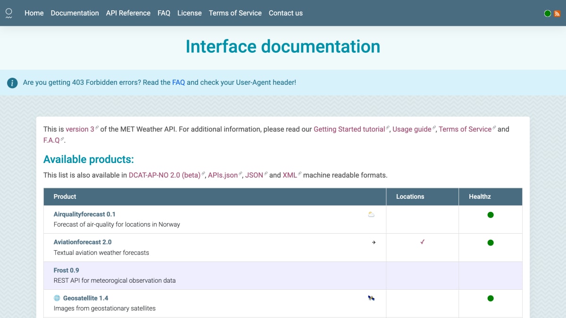Viewport: 566px width, 318px height.
Task: Click 'Textual aviation weather forecasts' description
Action: 101,253
